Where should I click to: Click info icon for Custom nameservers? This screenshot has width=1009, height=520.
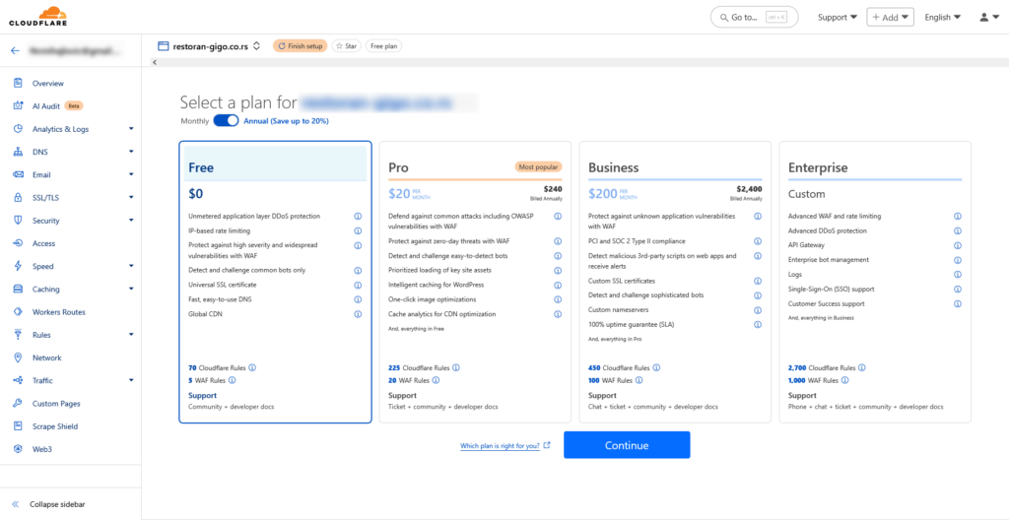[757, 309]
